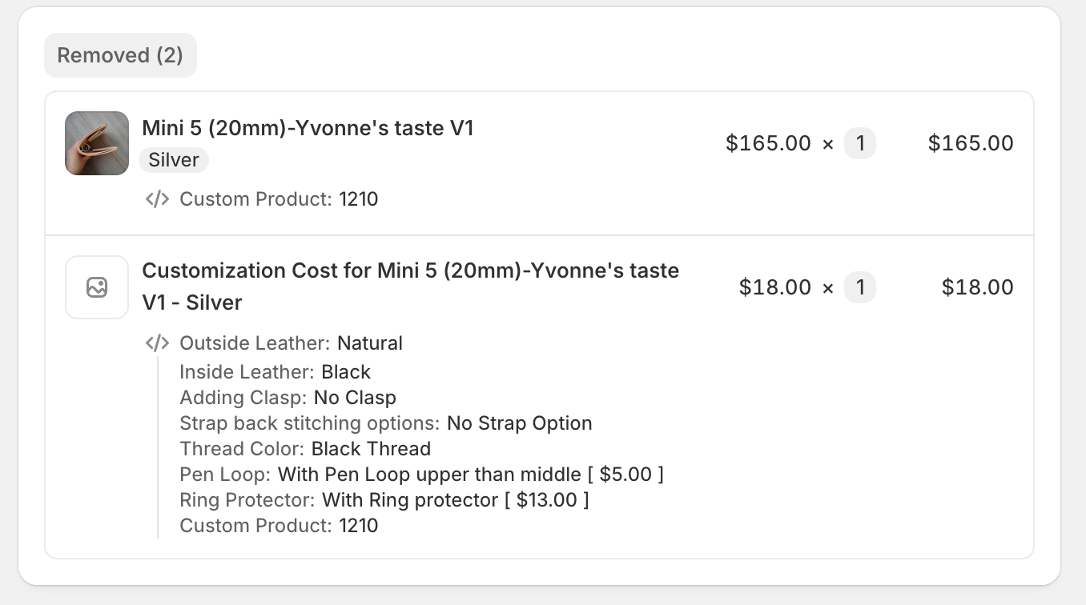Click Ring Protector $13.00 property line
Screen dimensions: 1086x605
coord(384,500)
